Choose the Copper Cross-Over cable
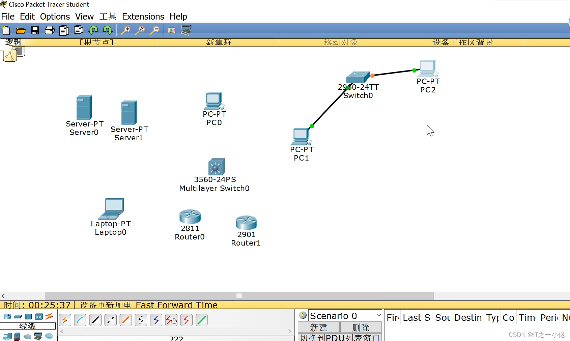 (x=111, y=320)
